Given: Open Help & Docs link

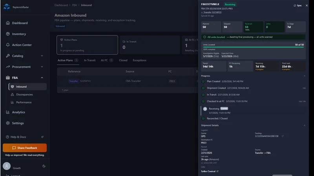Looking at the screenshot, I should click(x=18, y=137).
